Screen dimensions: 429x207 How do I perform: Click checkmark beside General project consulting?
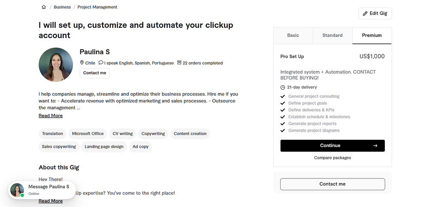click(x=283, y=96)
